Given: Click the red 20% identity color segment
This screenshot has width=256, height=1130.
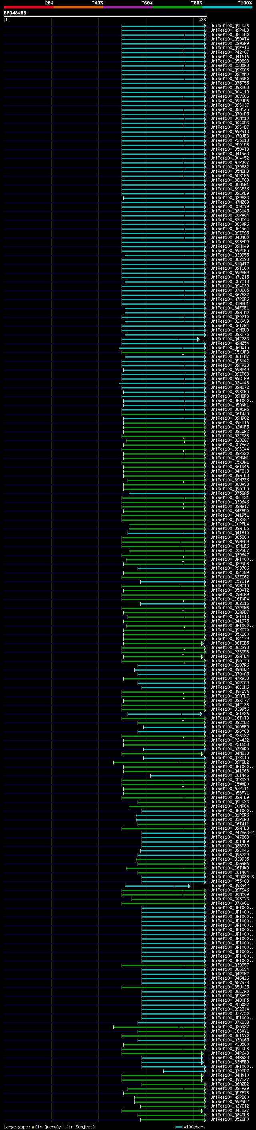Looking at the screenshot, I should [x=28, y=7].
